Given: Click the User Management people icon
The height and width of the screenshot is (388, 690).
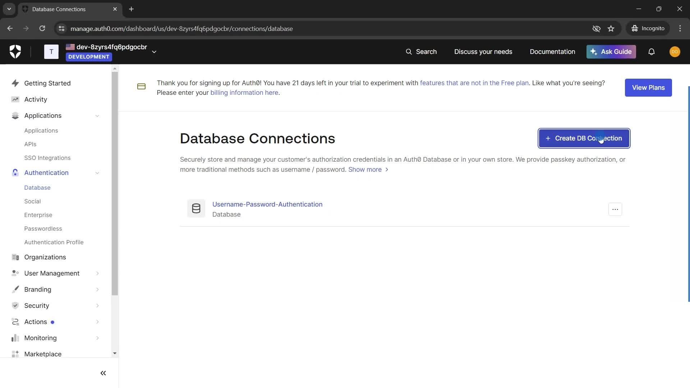Looking at the screenshot, I should tap(15, 273).
